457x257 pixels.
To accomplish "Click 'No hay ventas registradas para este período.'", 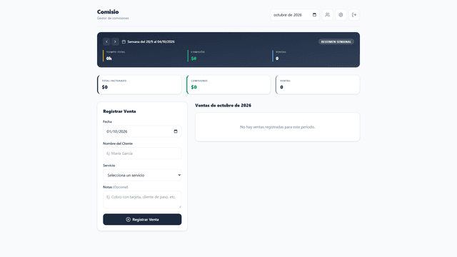I will pos(278,127).
